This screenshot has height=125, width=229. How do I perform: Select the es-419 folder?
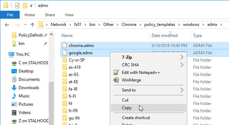(x=75, y=67)
